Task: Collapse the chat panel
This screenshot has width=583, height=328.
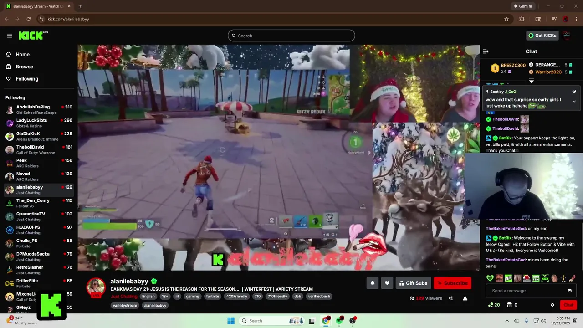Action: point(486,51)
